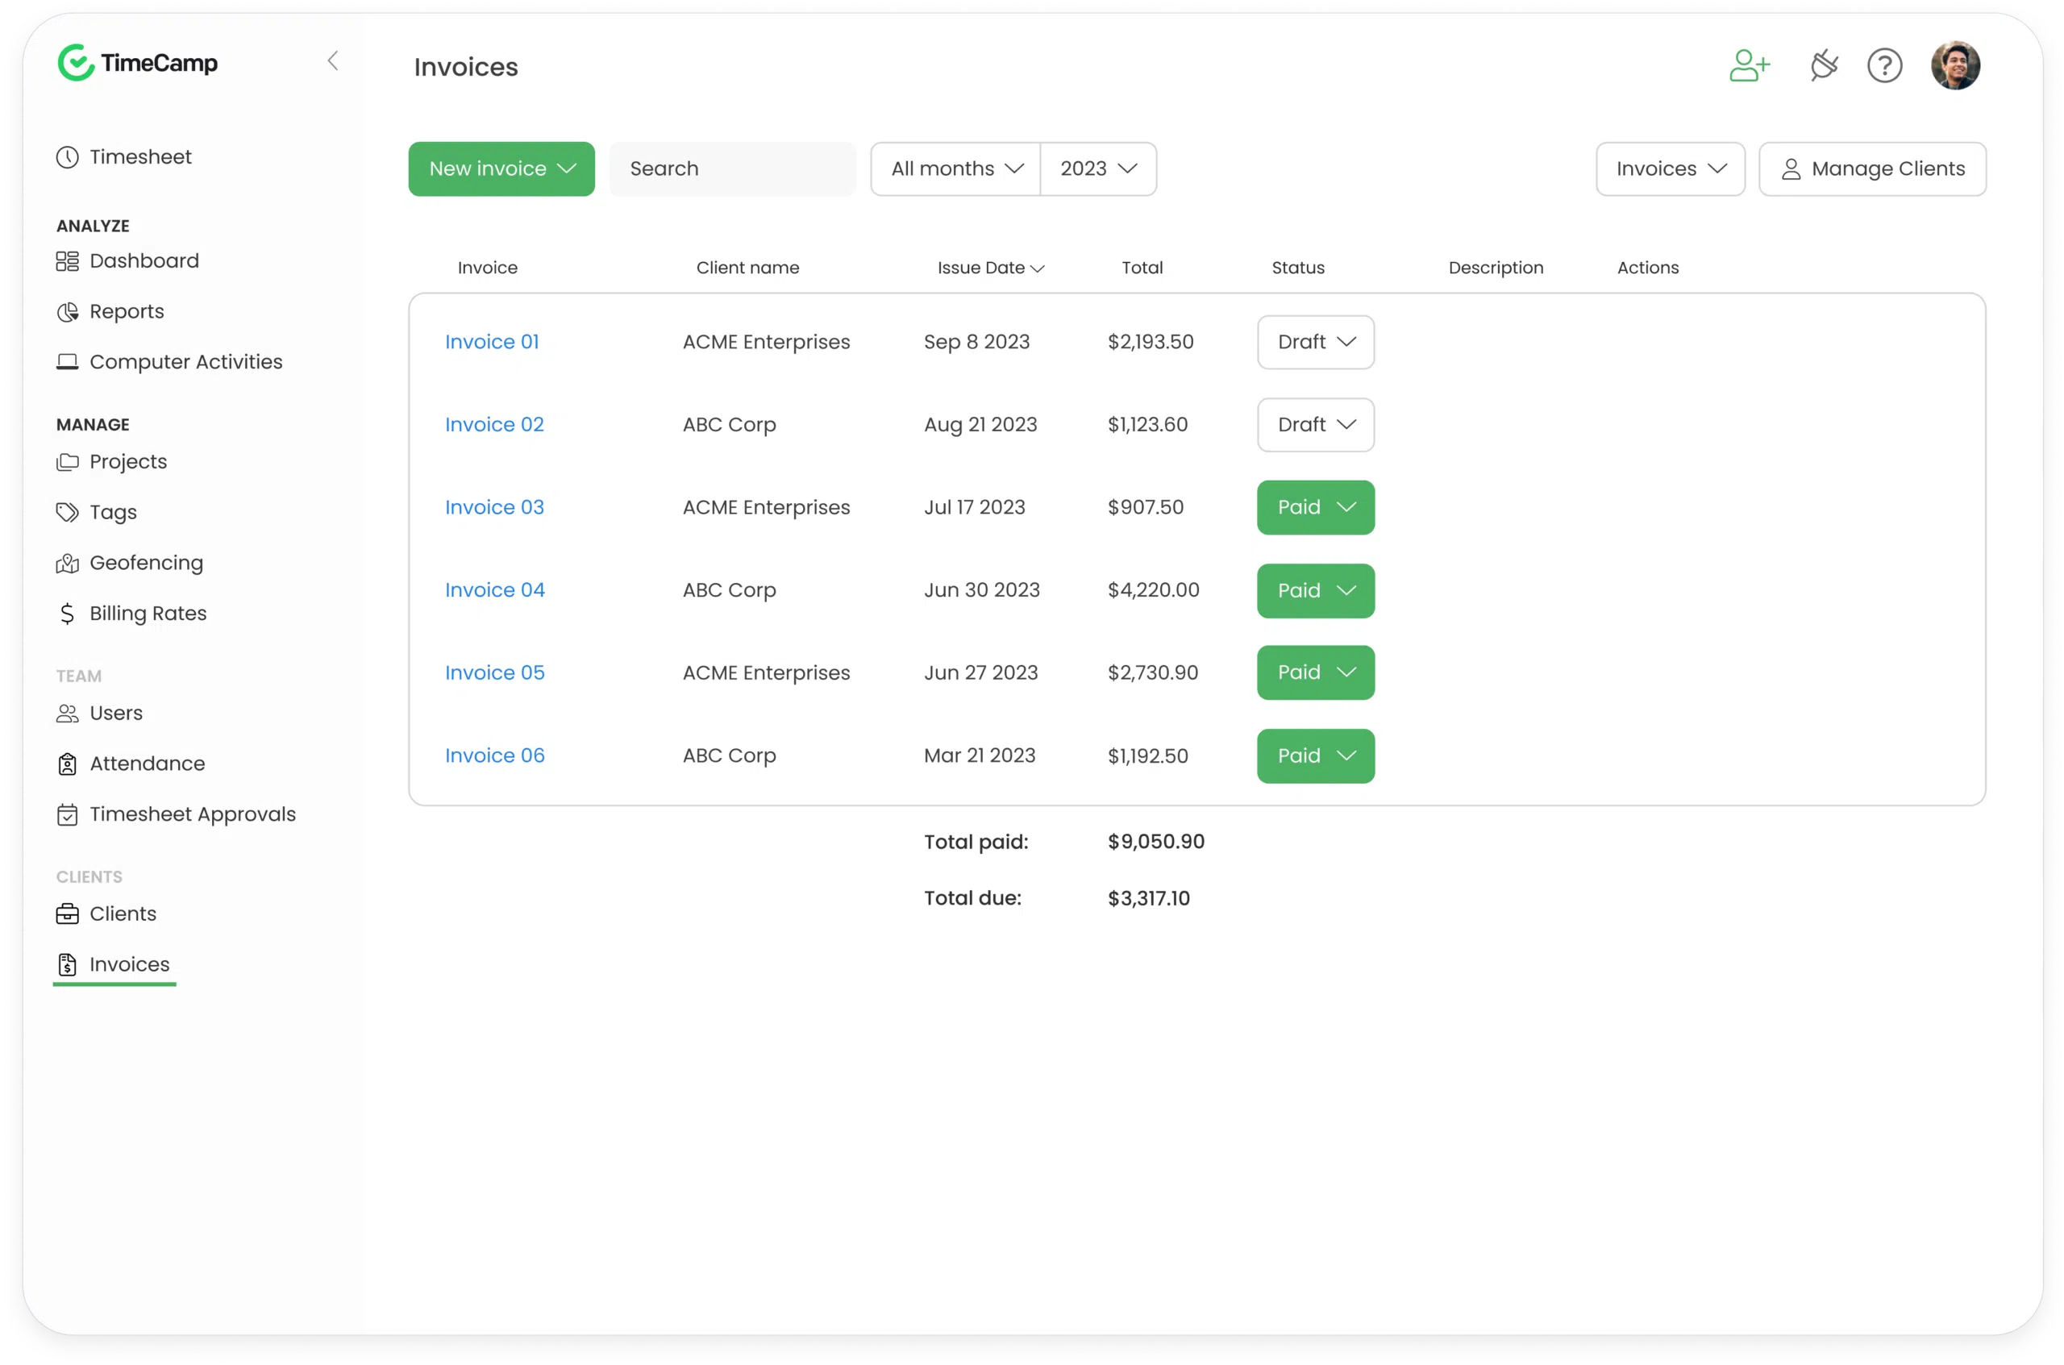
Task: Open the Invoice 02 link
Action: [494, 425]
